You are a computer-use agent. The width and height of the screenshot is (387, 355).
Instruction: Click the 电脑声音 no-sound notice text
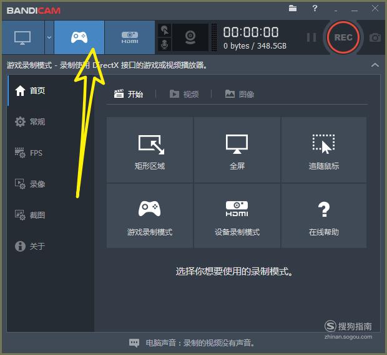[200, 343]
